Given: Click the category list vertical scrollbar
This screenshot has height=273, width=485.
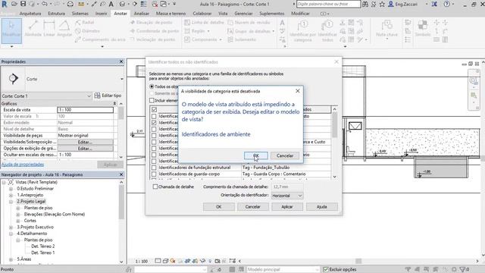Looking at the screenshot, I should pyautogui.click(x=334, y=143).
